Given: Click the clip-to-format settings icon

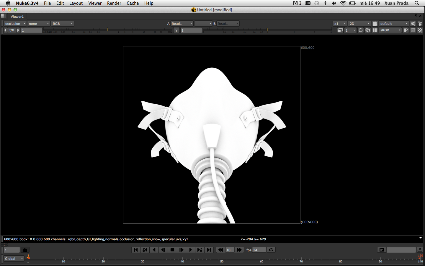Looking at the screenshot, I should tap(413, 24).
